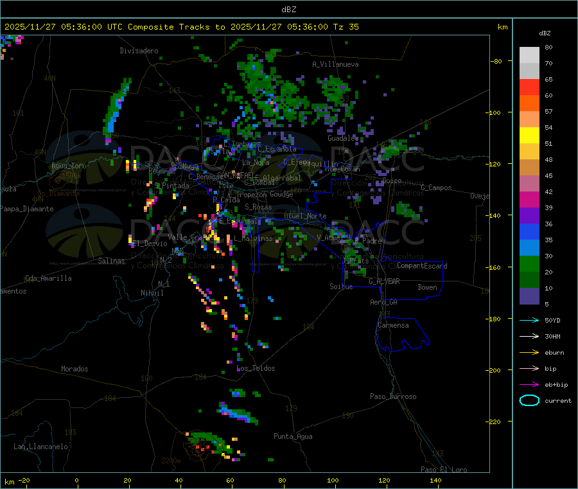This screenshot has width=578, height=489.
Task: Click the Carmensa town label
Action: click(x=393, y=325)
